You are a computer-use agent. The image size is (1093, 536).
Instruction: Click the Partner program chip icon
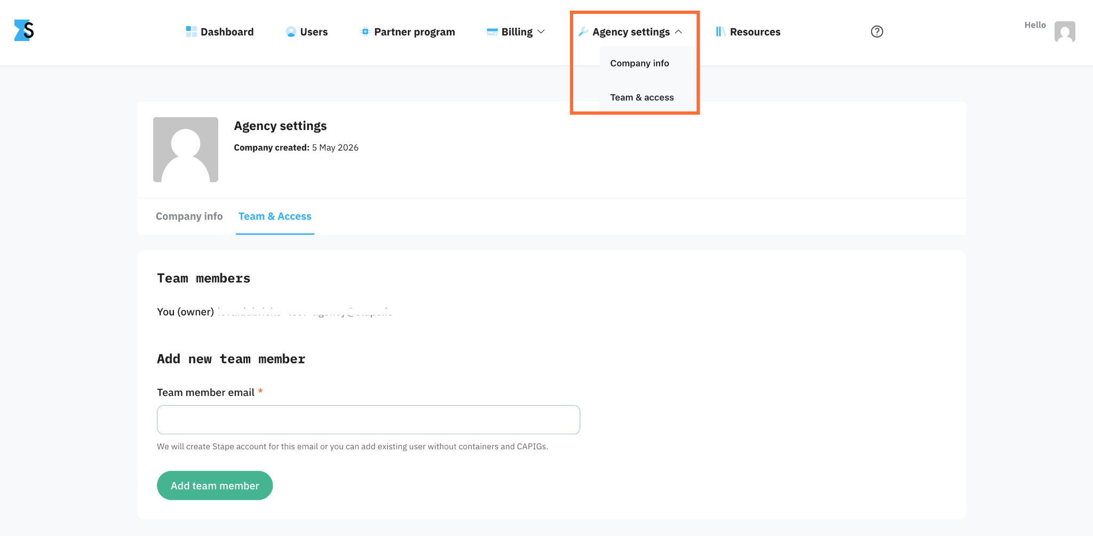(x=365, y=31)
